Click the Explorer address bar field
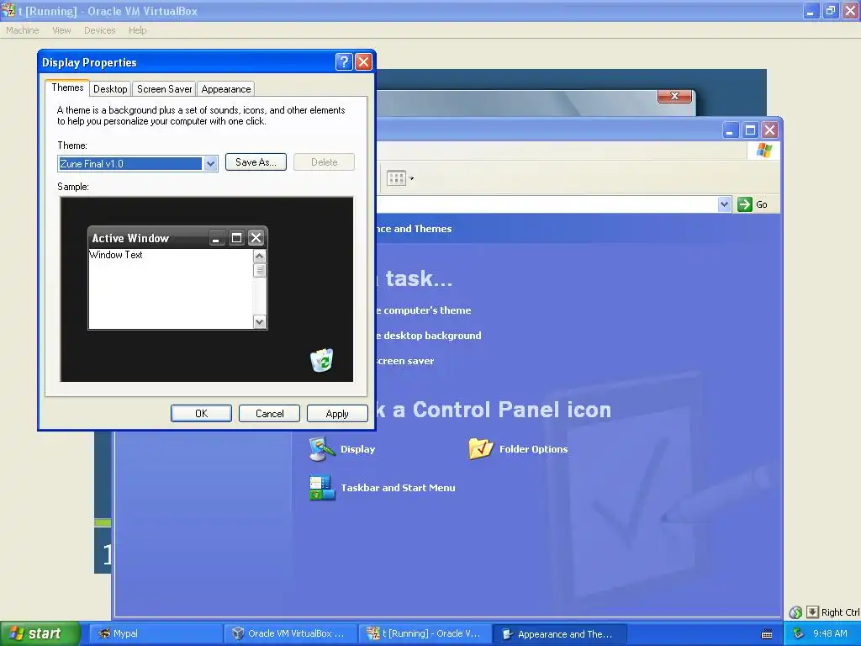The width and height of the screenshot is (861, 646). coord(547,204)
